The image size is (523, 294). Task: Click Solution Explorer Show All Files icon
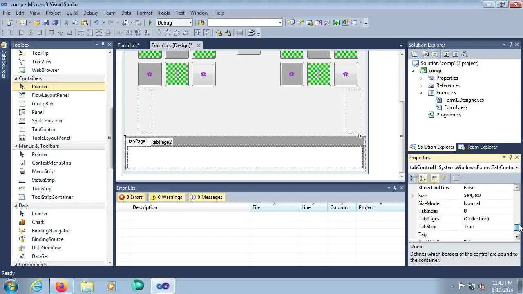426,54
